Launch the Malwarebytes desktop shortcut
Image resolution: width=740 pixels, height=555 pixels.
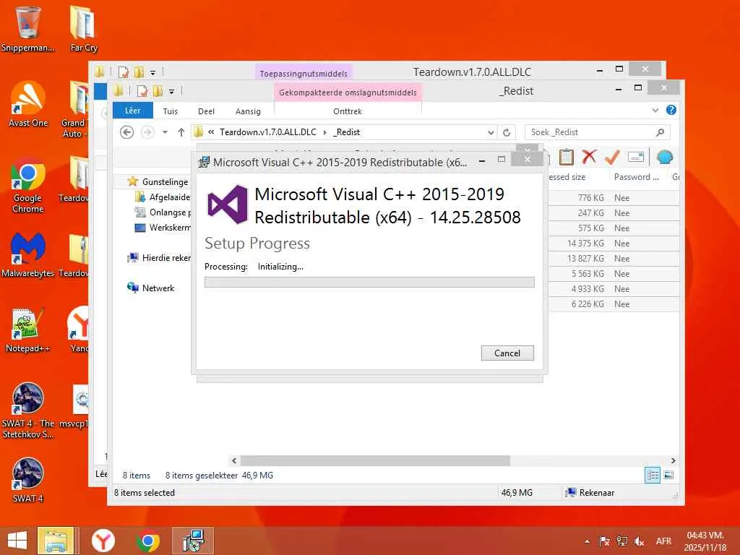28,255
